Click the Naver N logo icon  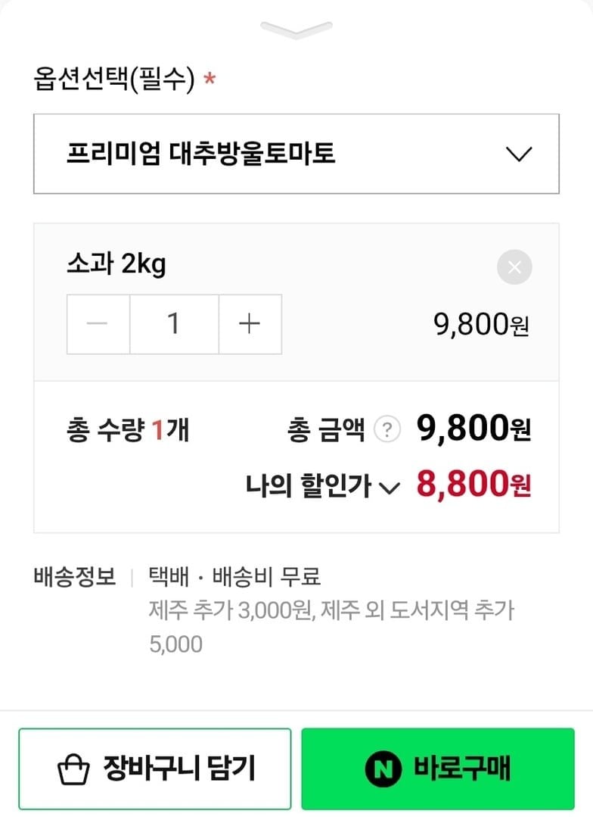382,769
